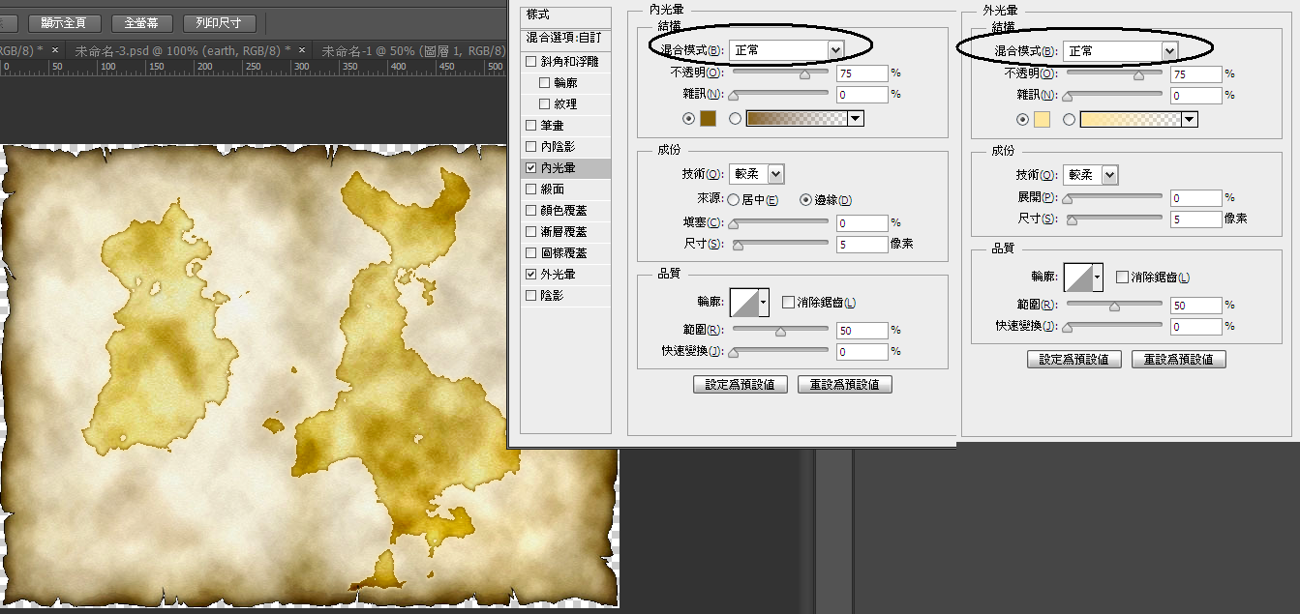This screenshot has width=1300, height=614.
Task: Click 外光暈 設定為預設值 button
Action: (x=1074, y=359)
